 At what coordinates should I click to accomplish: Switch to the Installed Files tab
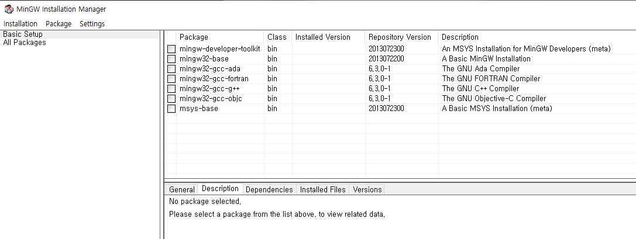pos(323,189)
